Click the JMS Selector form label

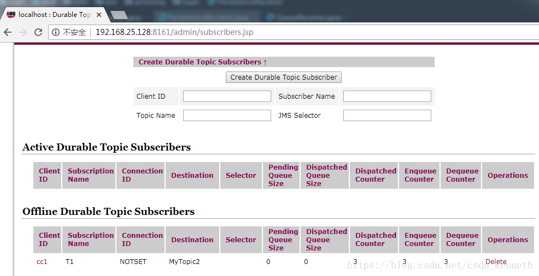tap(300, 116)
